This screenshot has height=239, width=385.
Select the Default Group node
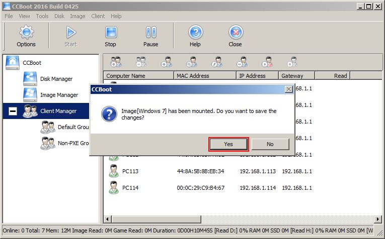73,127
